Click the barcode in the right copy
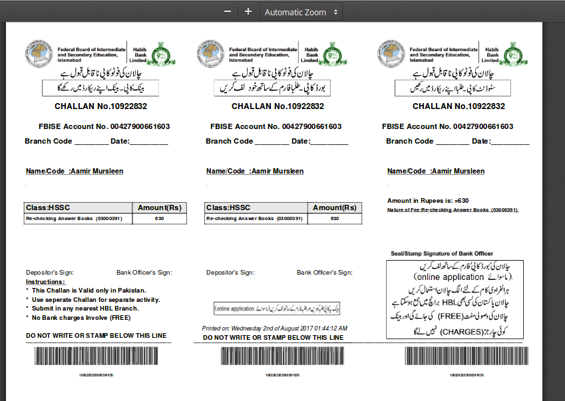565x401 pixels. (467, 356)
